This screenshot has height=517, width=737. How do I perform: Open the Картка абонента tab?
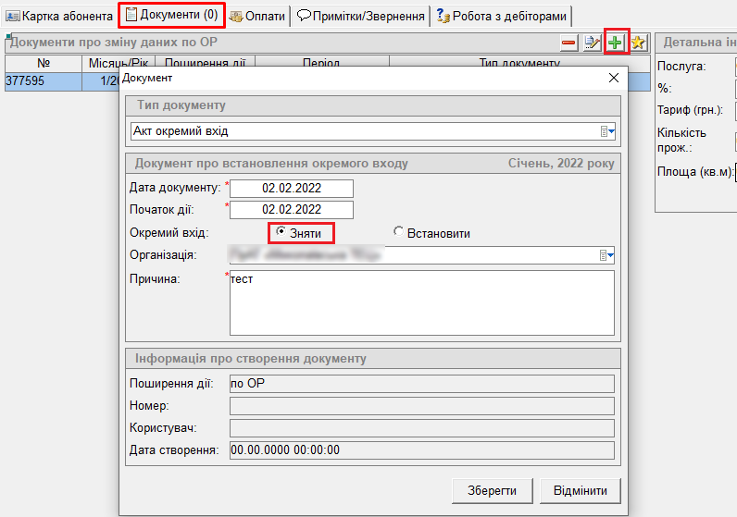pos(59,16)
